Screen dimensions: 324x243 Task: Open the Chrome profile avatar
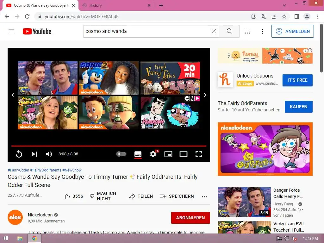point(307,16)
